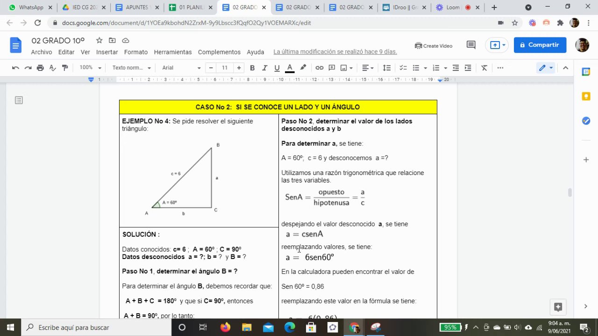598x336 pixels.
Task: Increase the indent
Action: [x=468, y=68]
